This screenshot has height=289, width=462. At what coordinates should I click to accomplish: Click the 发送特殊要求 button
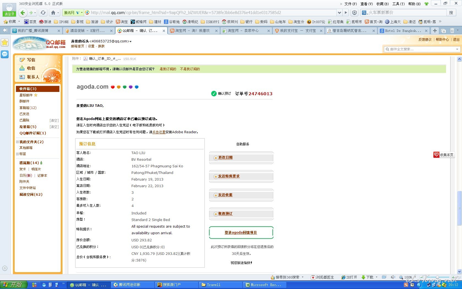pos(241,176)
